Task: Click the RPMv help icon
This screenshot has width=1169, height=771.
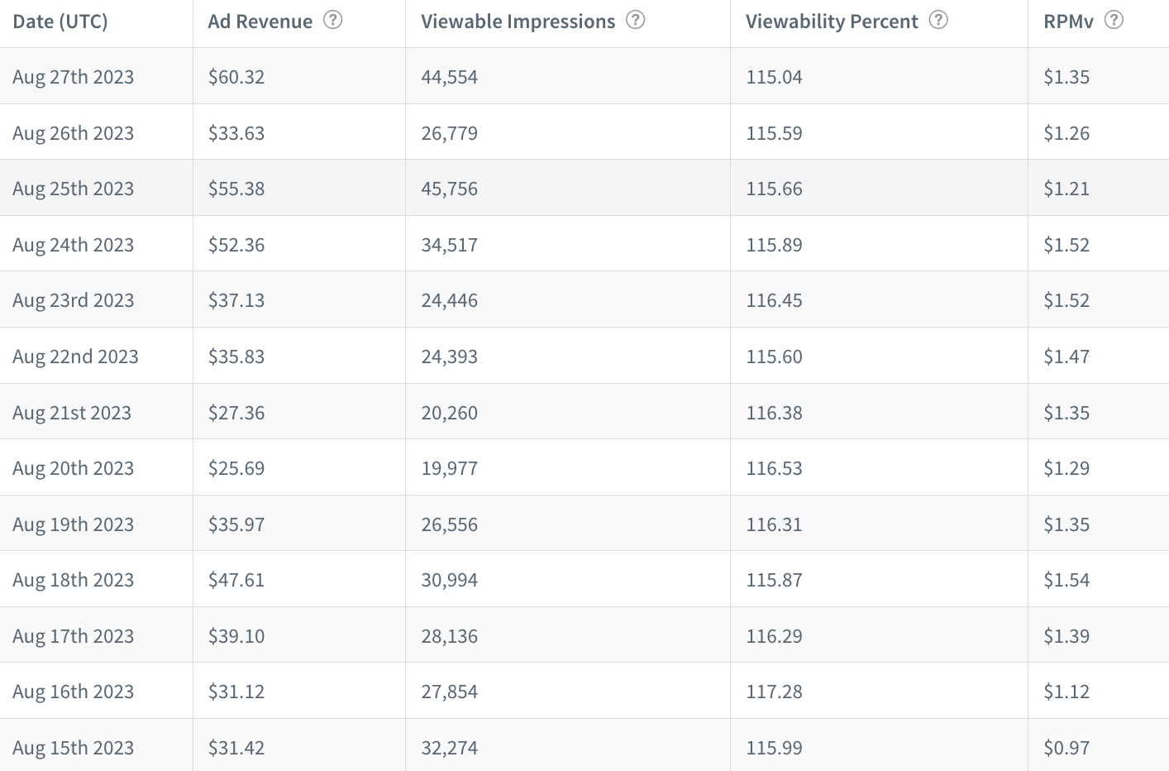Action: [x=1114, y=20]
